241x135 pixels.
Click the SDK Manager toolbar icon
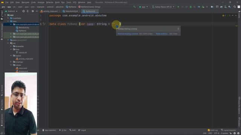point(230,7)
